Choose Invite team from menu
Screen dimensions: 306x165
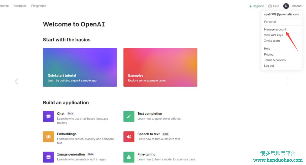point(272,41)
